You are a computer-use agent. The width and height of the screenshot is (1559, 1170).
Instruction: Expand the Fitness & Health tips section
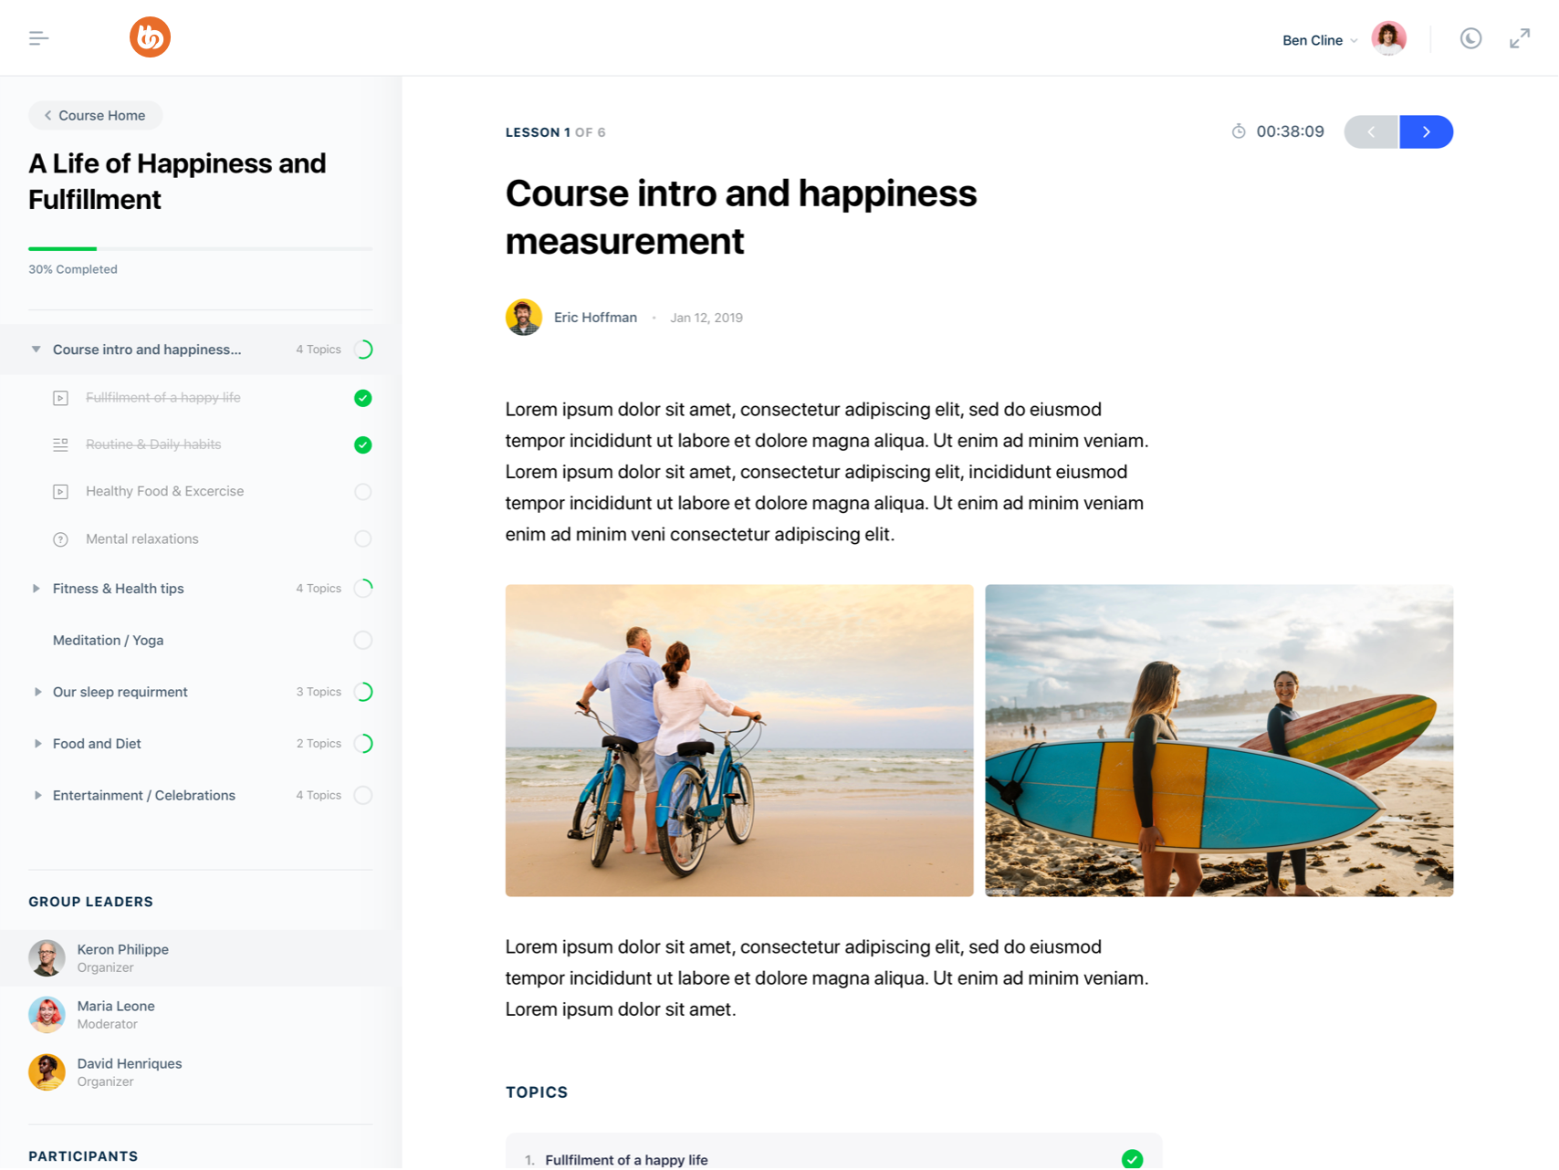pyautogui.click(x=37, y=589)
